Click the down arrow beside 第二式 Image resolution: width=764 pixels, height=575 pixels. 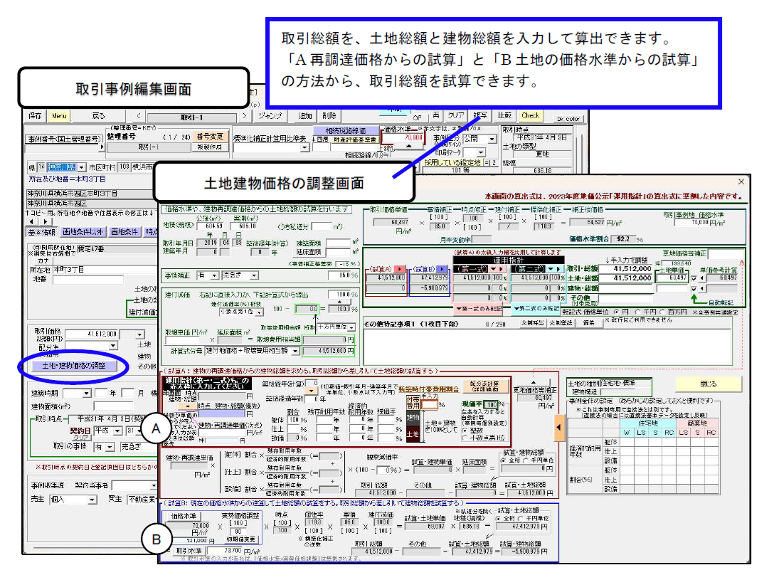[551, 269]
